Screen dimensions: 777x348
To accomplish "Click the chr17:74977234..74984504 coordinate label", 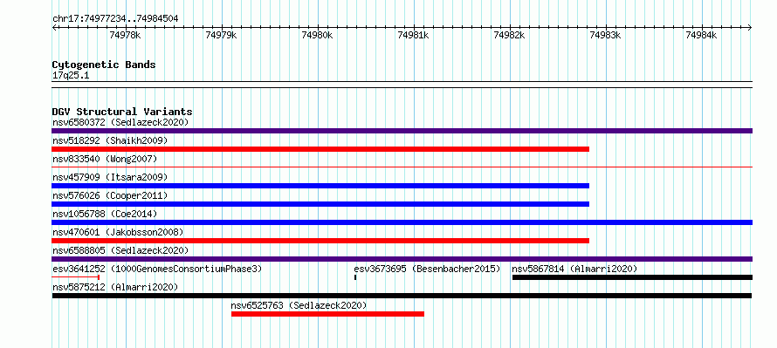I will [x=115, y=19].
